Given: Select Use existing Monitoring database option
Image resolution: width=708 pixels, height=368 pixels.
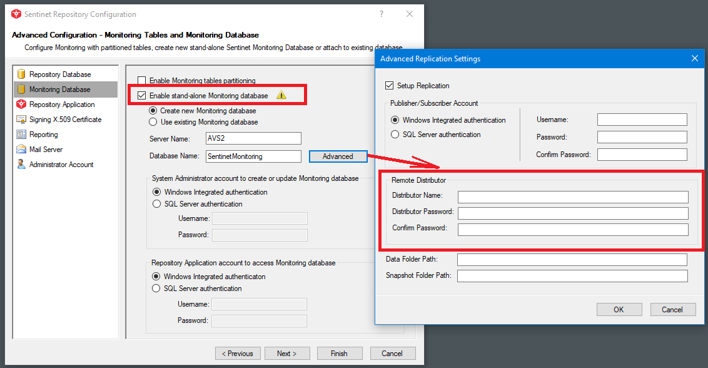Looking at the screenshot, I should [153, 122].
